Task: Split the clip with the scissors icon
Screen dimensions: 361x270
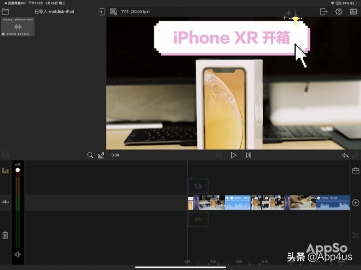Action: coord(355,235)
